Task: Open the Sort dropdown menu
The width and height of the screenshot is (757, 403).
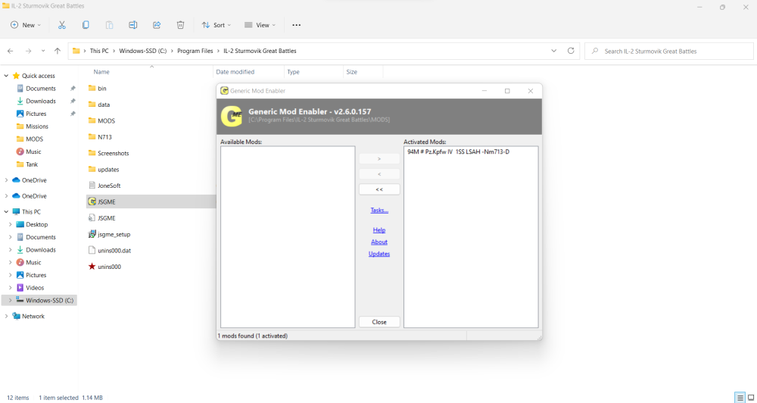Action: (x=213, y=25)
